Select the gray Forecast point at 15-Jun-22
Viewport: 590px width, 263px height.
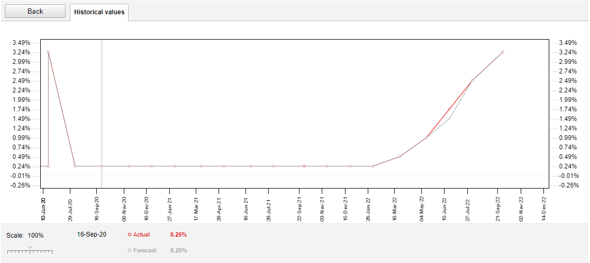[x=449, y=118]
